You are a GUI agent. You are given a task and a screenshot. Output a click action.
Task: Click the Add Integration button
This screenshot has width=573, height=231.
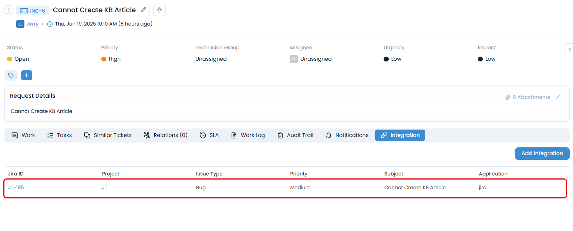pos(542,153)
